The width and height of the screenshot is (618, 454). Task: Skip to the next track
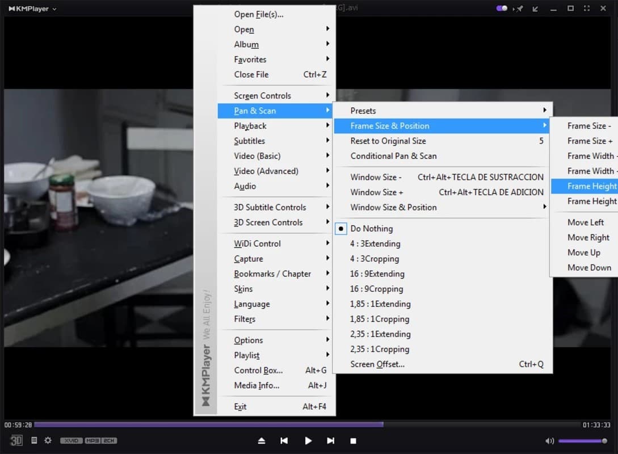pyautogui.click(x=330, y=440)
